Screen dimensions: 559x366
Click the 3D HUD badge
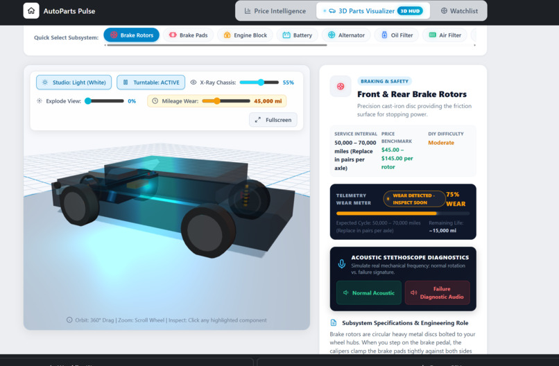click(x=410, y=11)
